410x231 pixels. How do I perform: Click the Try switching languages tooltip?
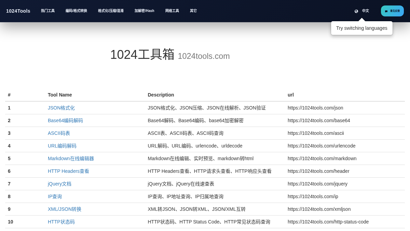[x=362, y=28]
